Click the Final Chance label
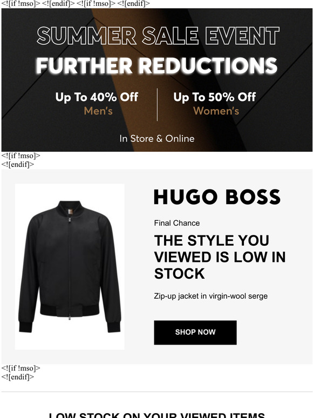Screen dimensions: 313x418 coord(177,223)
